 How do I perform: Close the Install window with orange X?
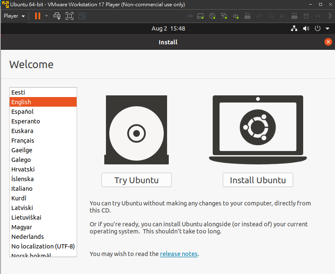[328, 42]
